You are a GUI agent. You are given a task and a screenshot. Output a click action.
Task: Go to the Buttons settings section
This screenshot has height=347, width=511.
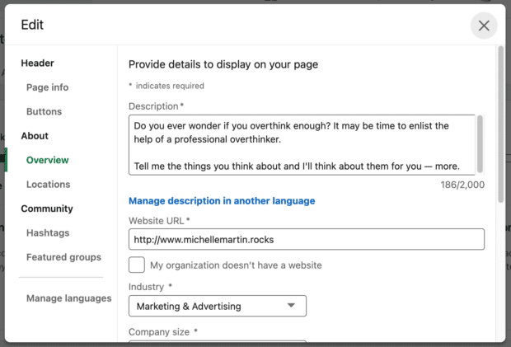tap(44, 111)
